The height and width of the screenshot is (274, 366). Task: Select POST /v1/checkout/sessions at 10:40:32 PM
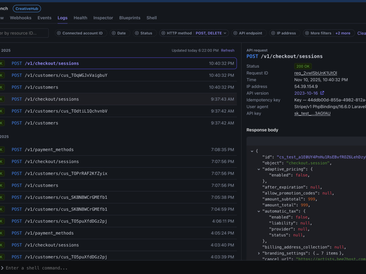pos(118,63)
